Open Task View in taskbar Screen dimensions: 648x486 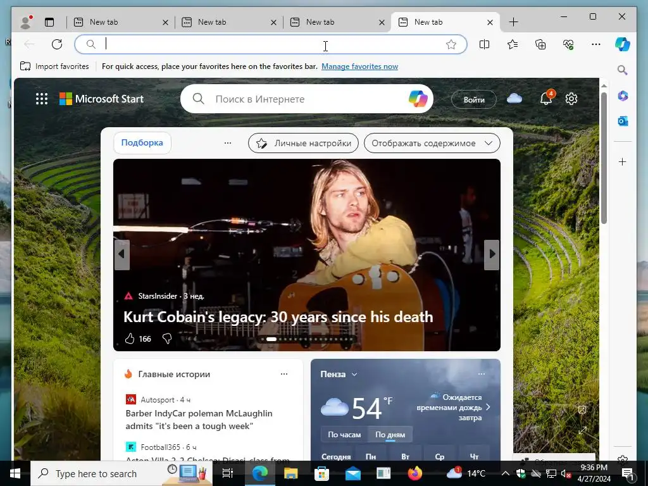pos(228,473)
